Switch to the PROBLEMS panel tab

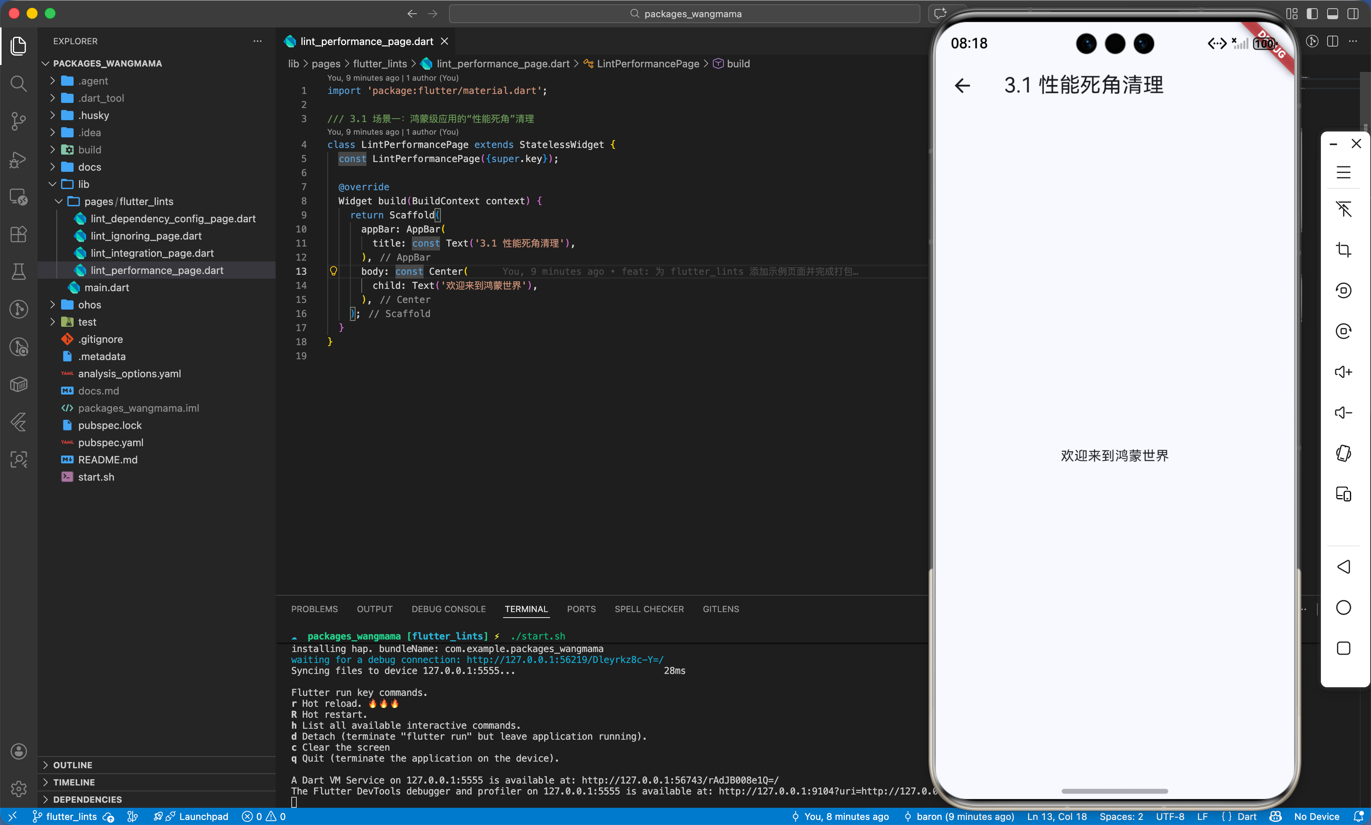314,609
